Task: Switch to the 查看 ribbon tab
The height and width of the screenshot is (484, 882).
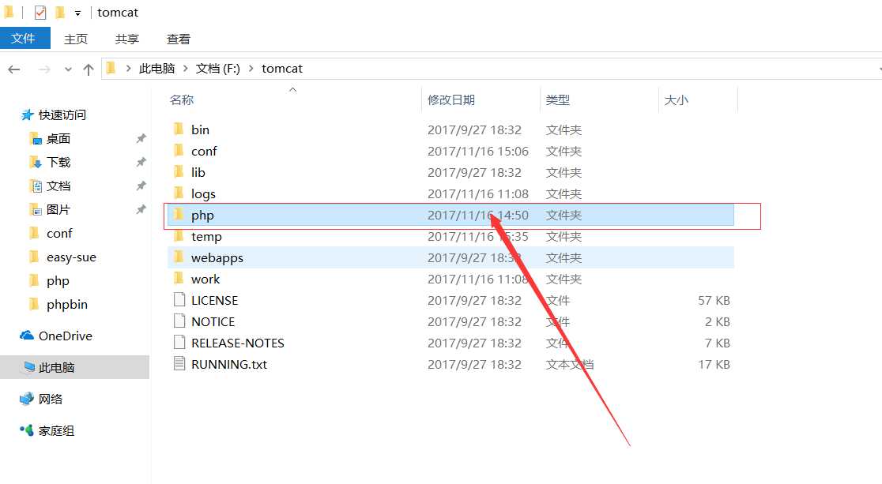Action: pyautogui.click(x=178, y=38)
